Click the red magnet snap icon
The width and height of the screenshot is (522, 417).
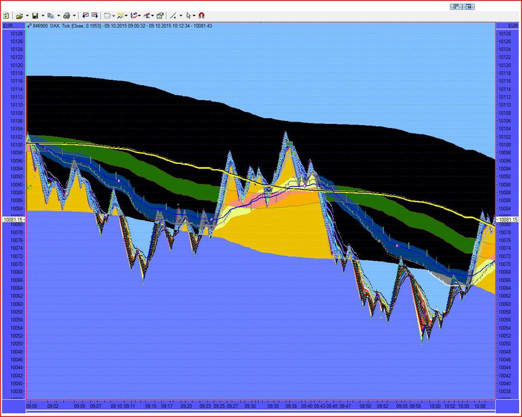tap(201, 15)
